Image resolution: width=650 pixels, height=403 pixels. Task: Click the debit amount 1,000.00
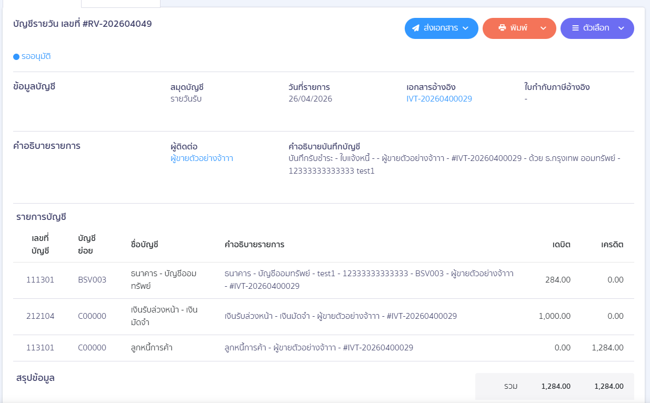tap(555, 316)
